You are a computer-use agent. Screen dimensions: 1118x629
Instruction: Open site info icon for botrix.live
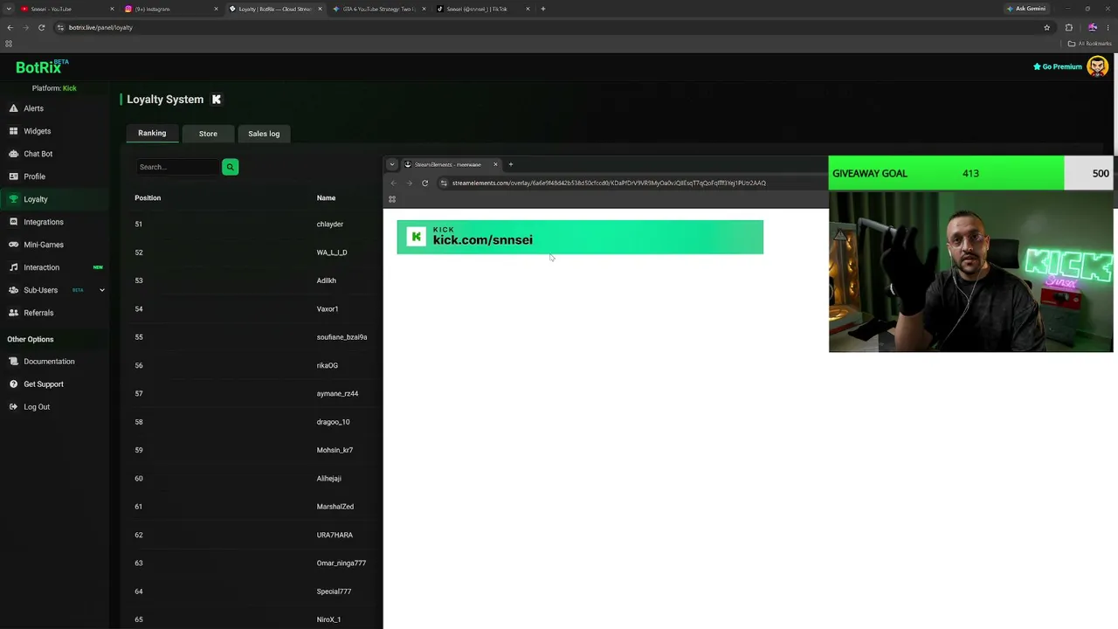point(60,27)
